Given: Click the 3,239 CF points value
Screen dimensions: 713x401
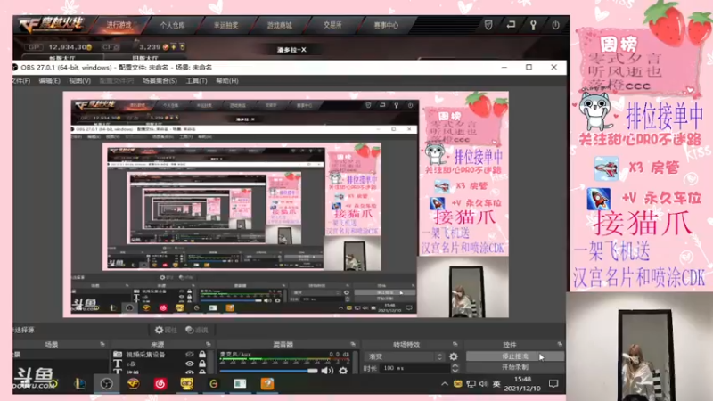Looking at the screenshot, I should (150, 47).
